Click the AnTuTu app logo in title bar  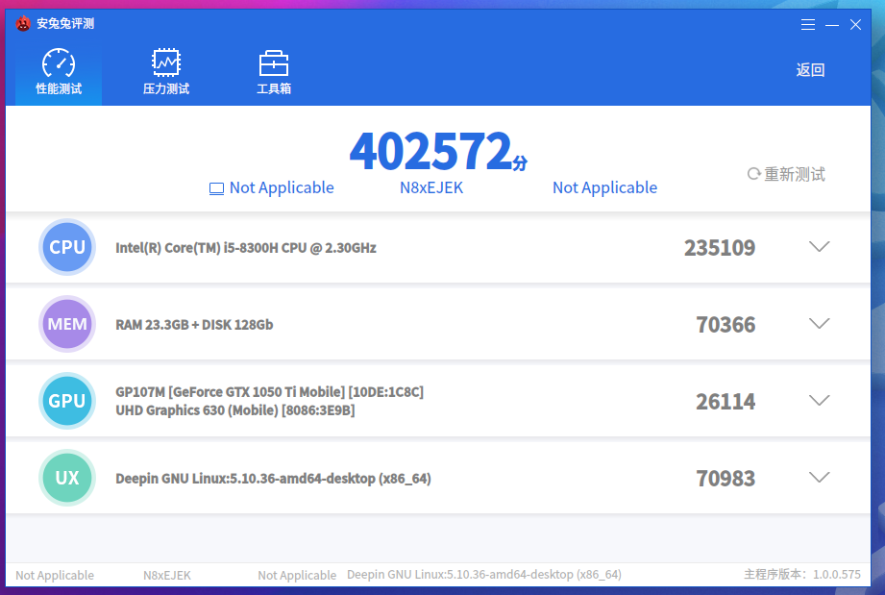coord(23,24)
